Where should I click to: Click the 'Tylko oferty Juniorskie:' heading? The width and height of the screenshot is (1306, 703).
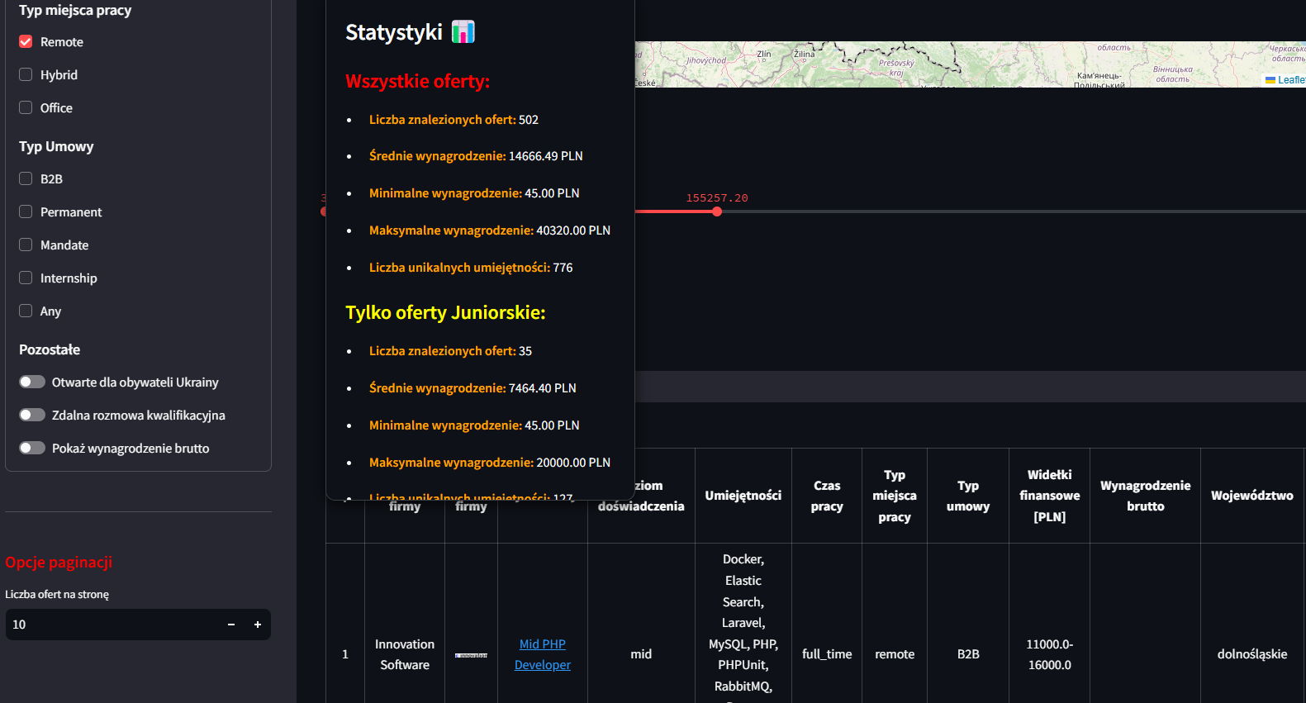coord(445,313)
